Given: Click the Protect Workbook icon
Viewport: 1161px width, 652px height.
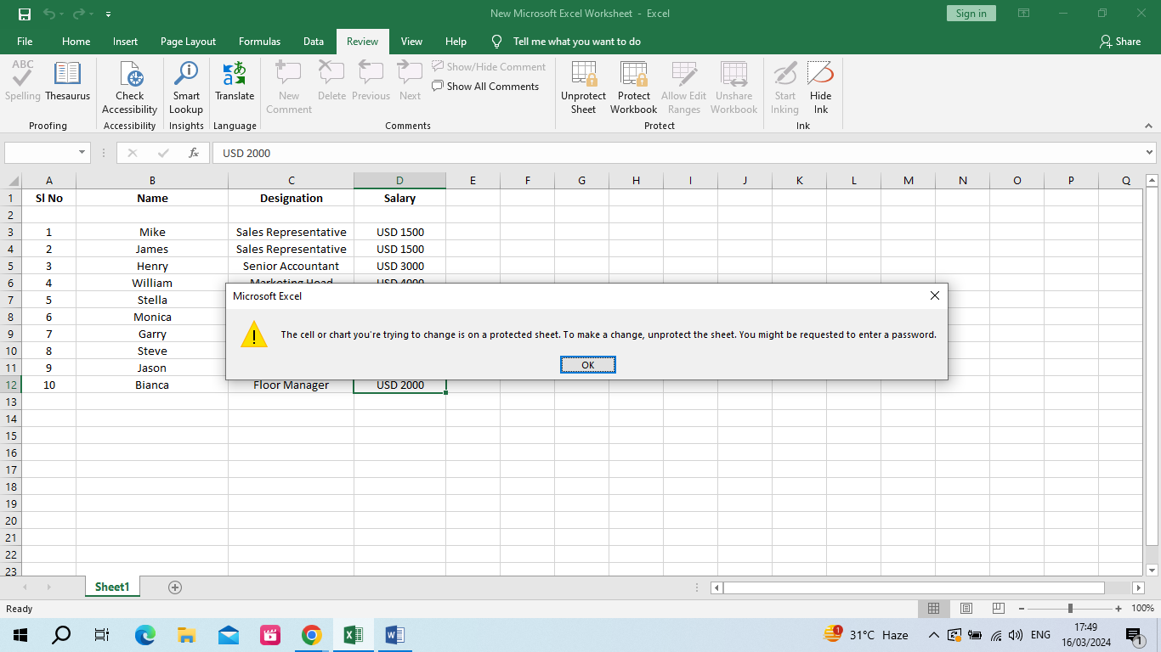Looking at the screenshot, I should 633,74.
